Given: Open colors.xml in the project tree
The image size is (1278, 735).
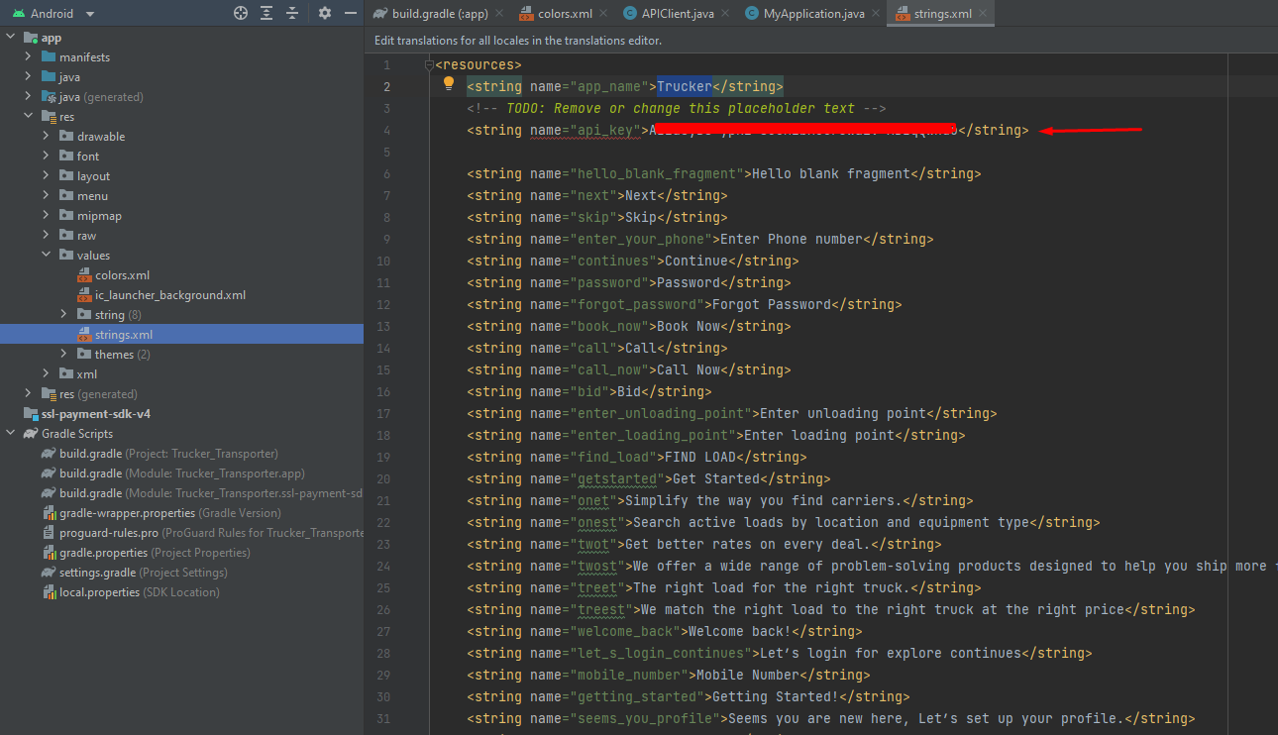Looking at the screenshot, I should click(x=122, y=275).
